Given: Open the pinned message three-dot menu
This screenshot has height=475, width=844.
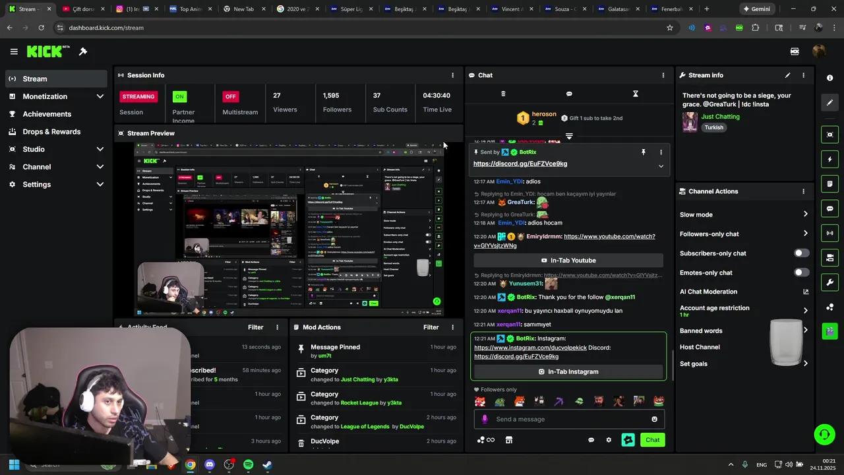Looking at the screenshot, I should (x=661, y=152).
